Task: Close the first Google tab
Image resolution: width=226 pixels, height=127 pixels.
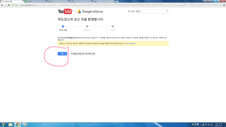Action: pos(22,2)
